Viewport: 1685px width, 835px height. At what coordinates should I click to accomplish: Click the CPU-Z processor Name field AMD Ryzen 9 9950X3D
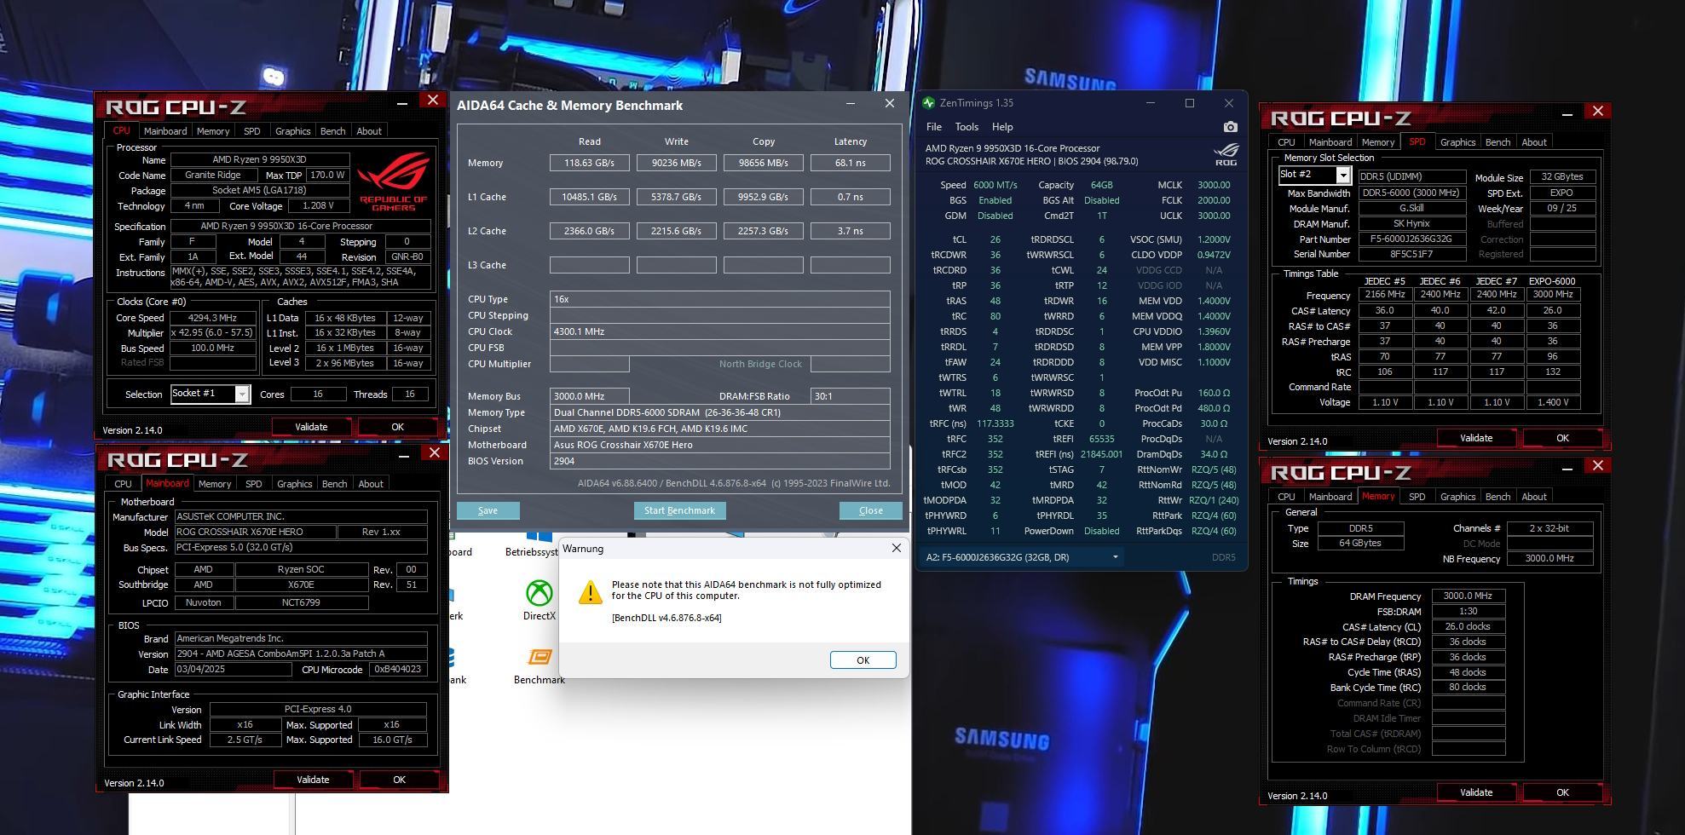tap(260, 160)
